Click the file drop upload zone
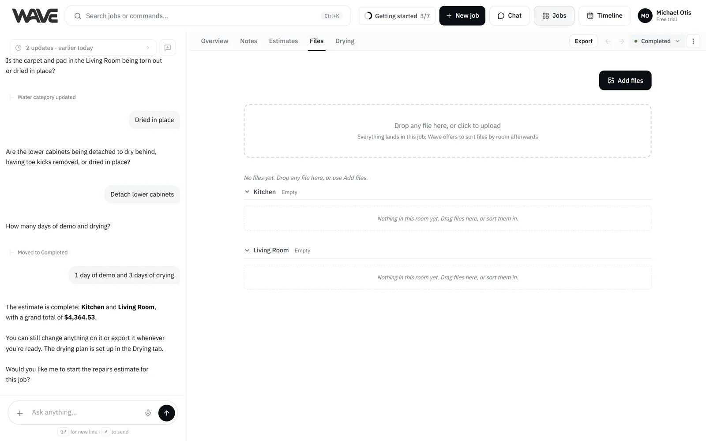The height and width of the screenshot is (441, 706). pos(447,131)
